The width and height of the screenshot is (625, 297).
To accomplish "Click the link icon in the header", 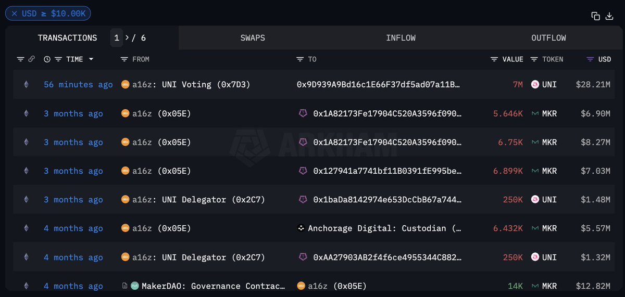I will coord(31,59).
